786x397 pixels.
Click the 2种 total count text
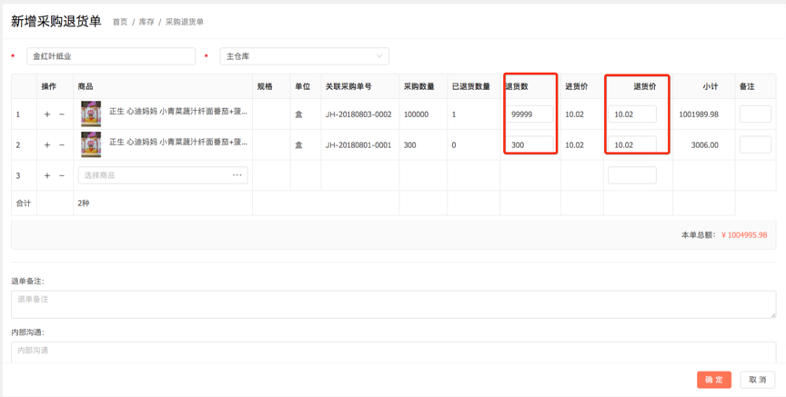pos(84,203)
